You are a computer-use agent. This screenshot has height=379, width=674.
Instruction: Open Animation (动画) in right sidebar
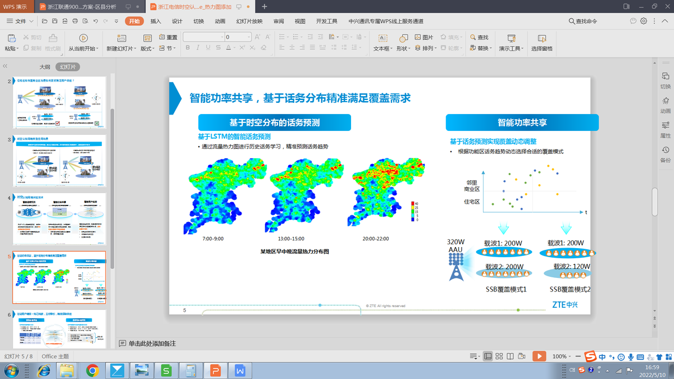[666, 104]
